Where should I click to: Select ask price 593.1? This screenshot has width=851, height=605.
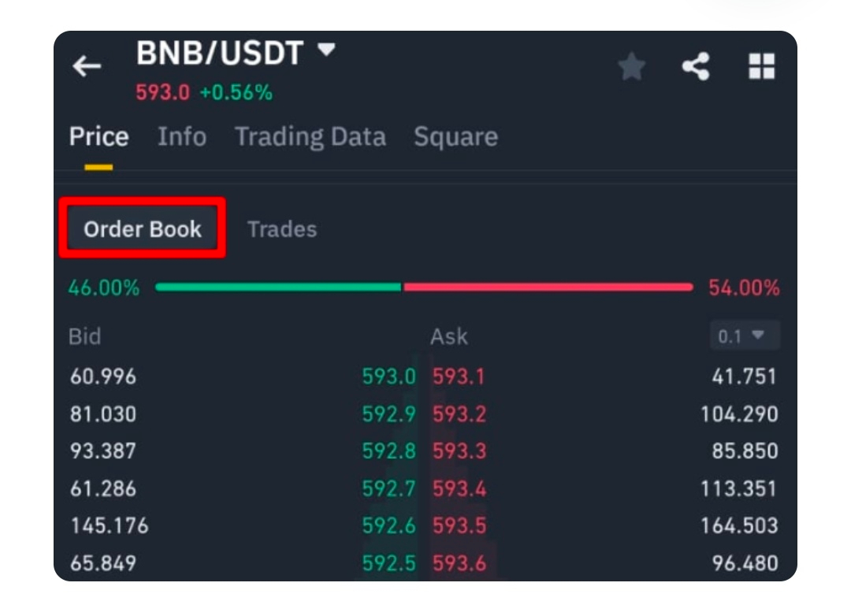tap(459, 377)
